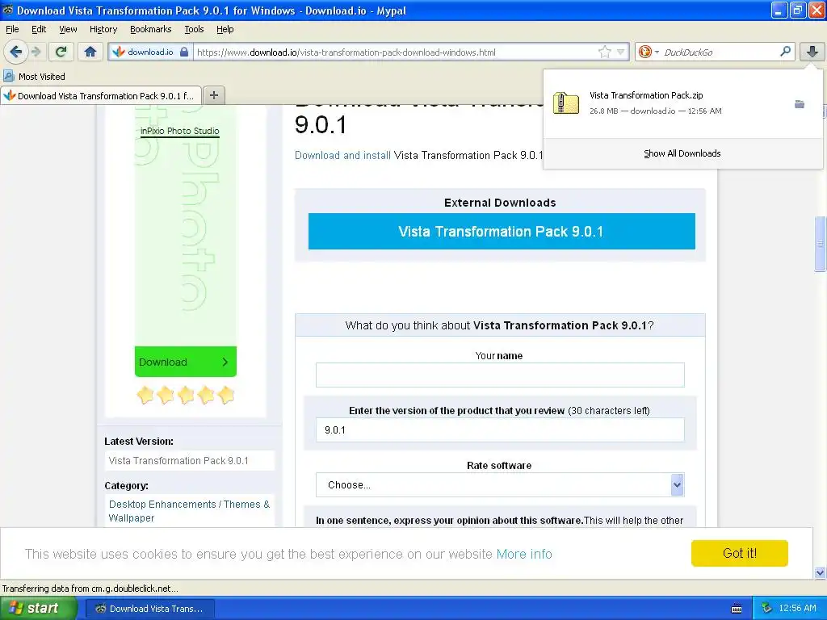Open the Tools menu
This screenshot has height=620, width=827.
(x=194, y=30)
